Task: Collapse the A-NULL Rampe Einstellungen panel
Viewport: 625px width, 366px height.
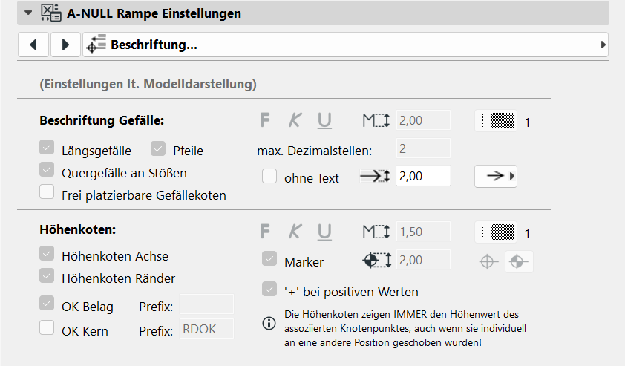Action: (28, 13)
